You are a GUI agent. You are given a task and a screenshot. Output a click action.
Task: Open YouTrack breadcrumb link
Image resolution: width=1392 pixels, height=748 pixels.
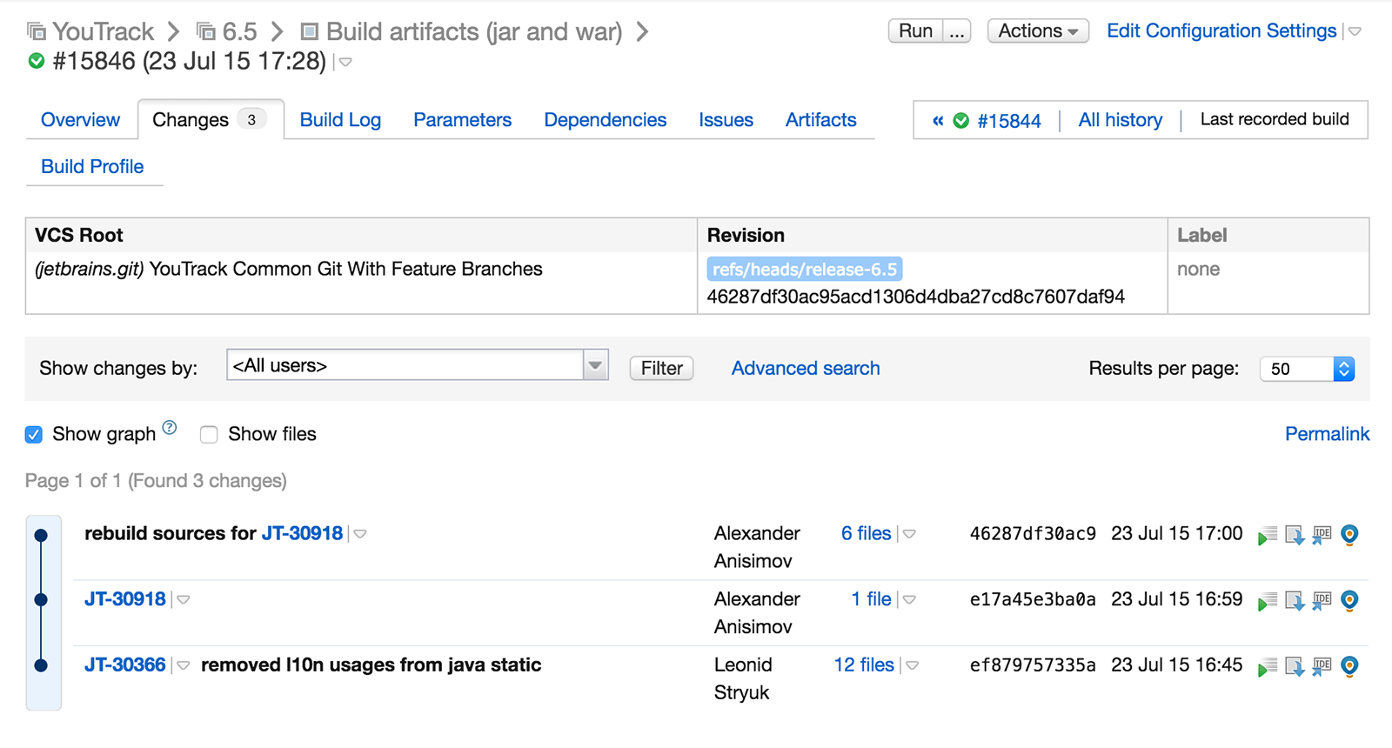pos(103,32)
